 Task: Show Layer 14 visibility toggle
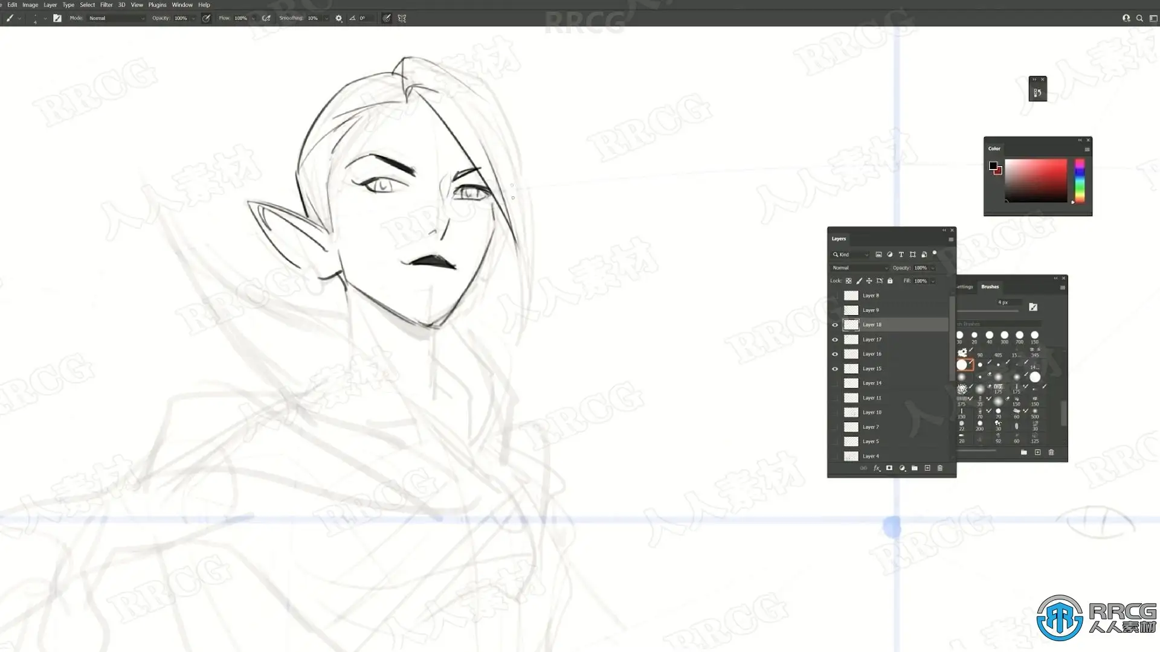(x=835, y=383)
